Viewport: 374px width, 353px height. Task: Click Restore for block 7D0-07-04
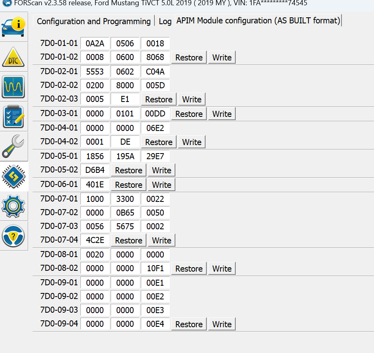[x=129, y=240]
